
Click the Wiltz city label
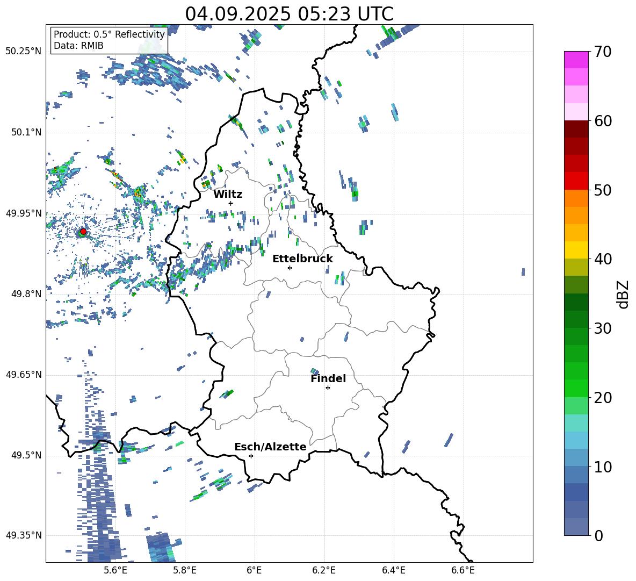pos(228,195)
